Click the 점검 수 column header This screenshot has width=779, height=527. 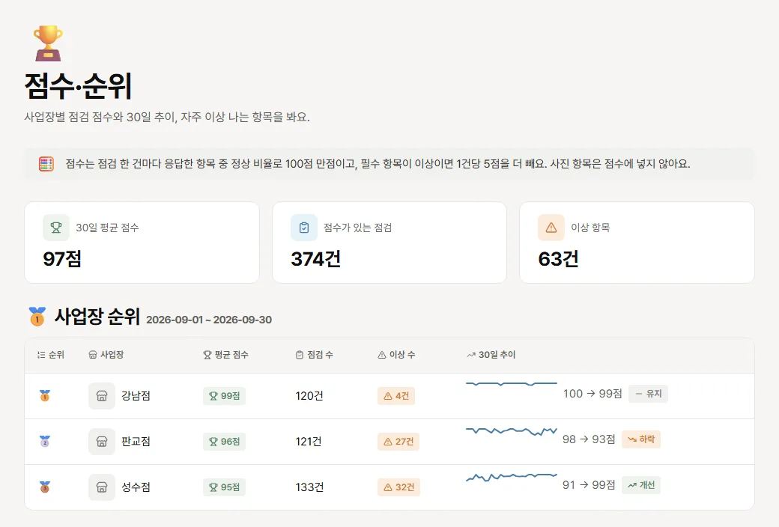coord(315,355)
